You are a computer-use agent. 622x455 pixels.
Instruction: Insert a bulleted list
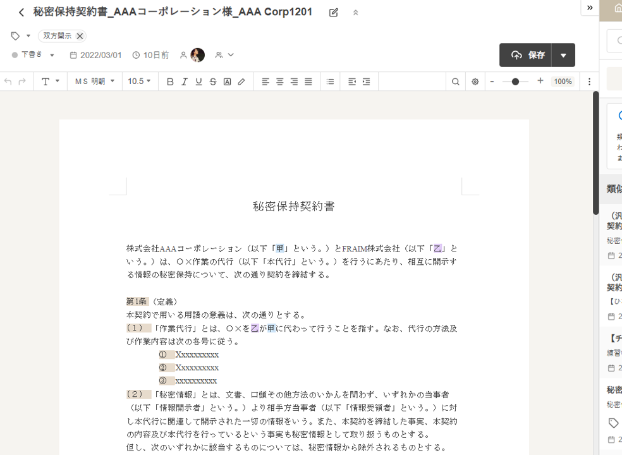[330, 82]
